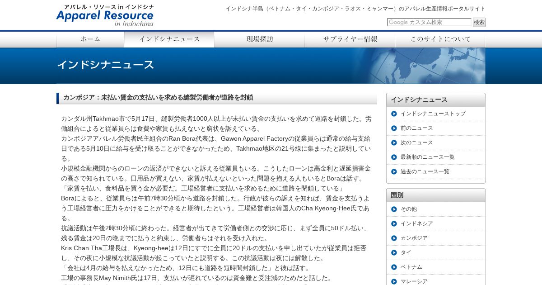The image size is (542, 285).
Task: Click arrow icon beside カンボジア
Action: (394, 238)
